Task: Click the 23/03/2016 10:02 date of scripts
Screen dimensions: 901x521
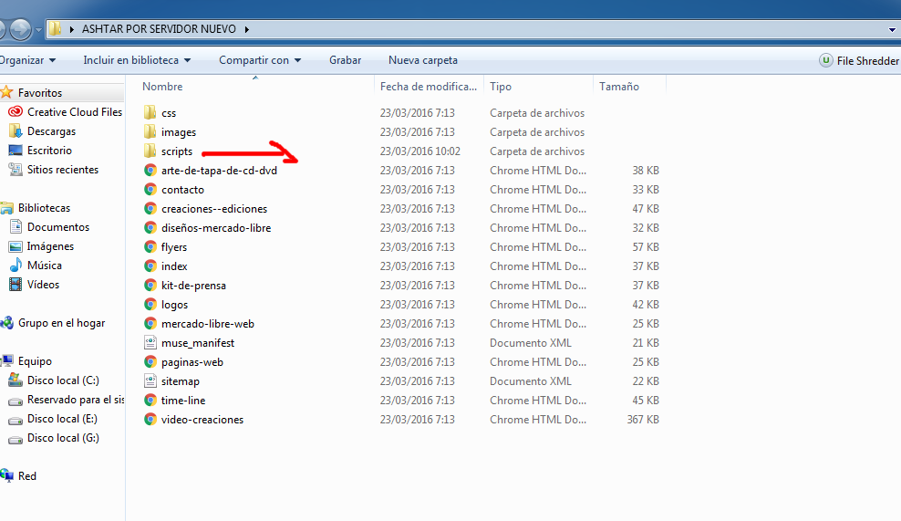Action: (x=420, y=151)
